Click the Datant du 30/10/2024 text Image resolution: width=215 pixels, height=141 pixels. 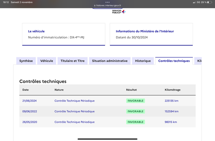pos(132,37)
